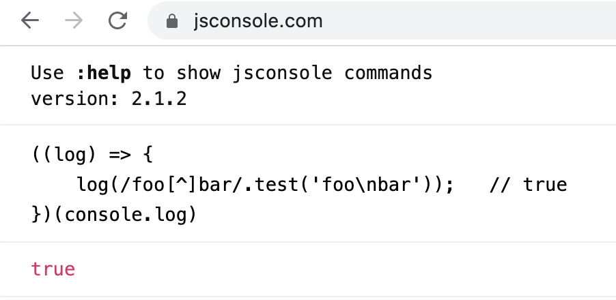This screenshot has height=300, width=616.
Task: Click the '// true' code comment
Action: pos(528,185)
